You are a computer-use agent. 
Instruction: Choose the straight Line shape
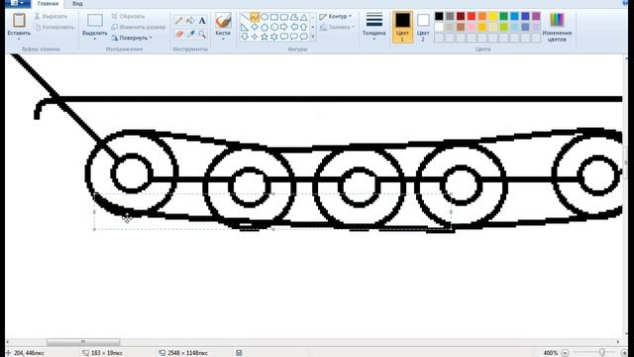tap(245, 18)
